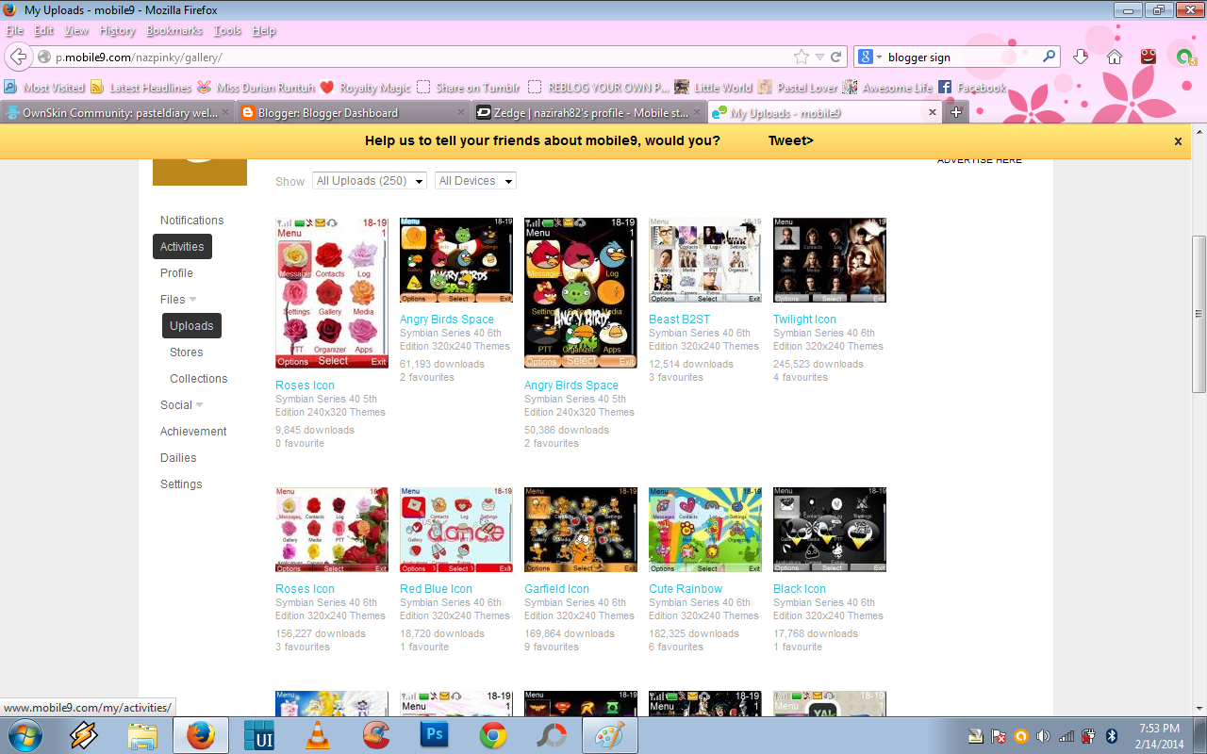Image resolution: width=1207 pixels, height=754 pixels.
Task: Open Windows Explorer folder in taskbar
Action: point(142,735)
